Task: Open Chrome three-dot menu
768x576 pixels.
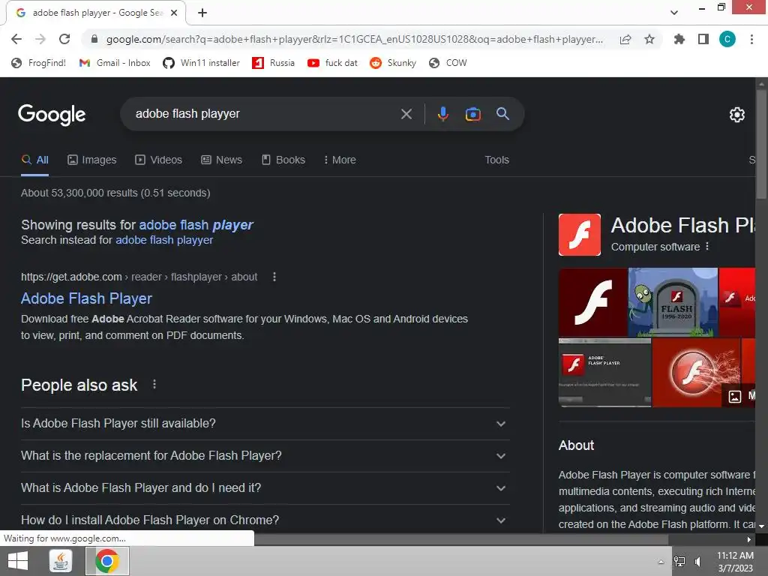Action: pos(751,39)
